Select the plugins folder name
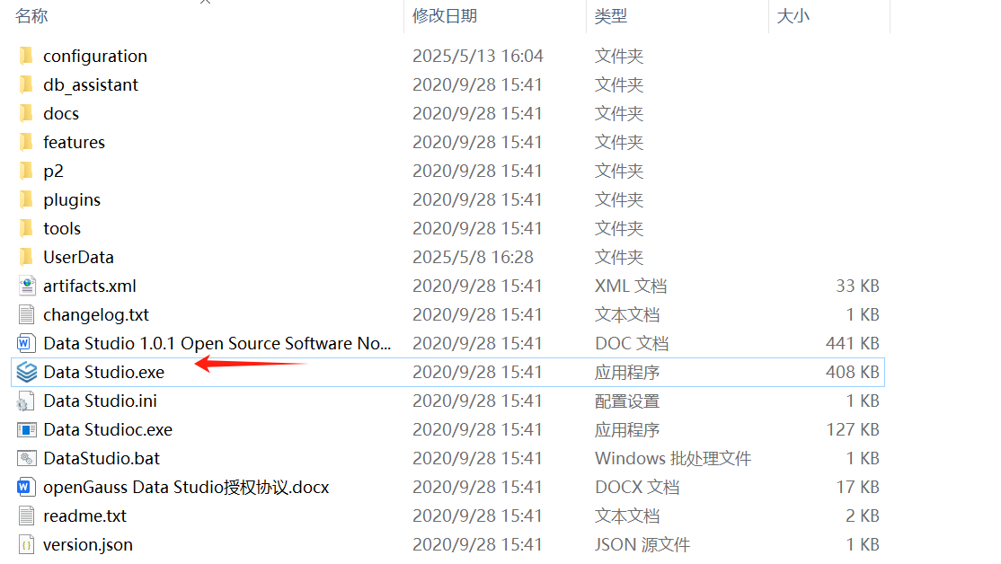This screenshot has width=1001, height=564. [72, 199]
